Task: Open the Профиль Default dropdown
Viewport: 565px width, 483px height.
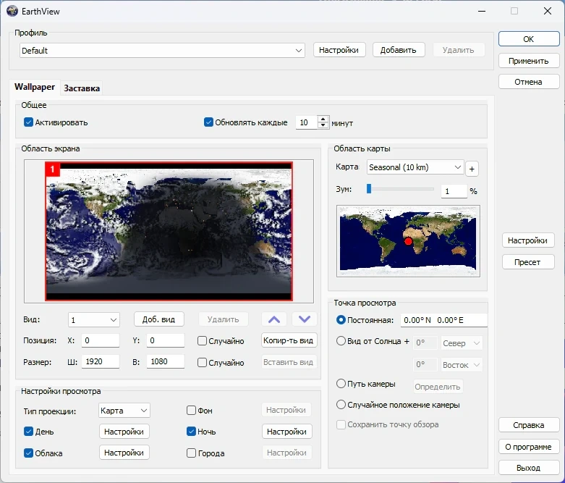Action: click(x=162, y=51)
